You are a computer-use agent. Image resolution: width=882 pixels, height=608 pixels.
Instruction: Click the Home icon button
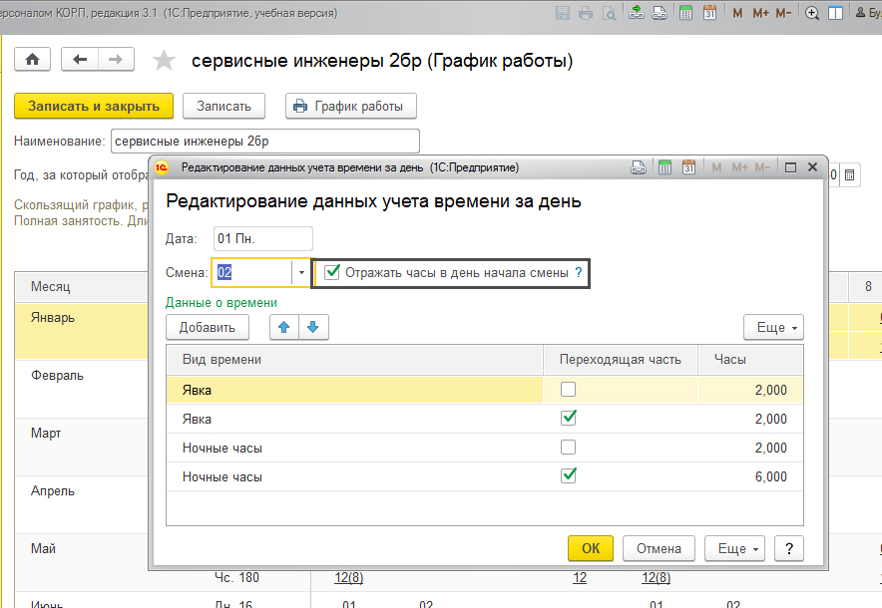point(32,60)
